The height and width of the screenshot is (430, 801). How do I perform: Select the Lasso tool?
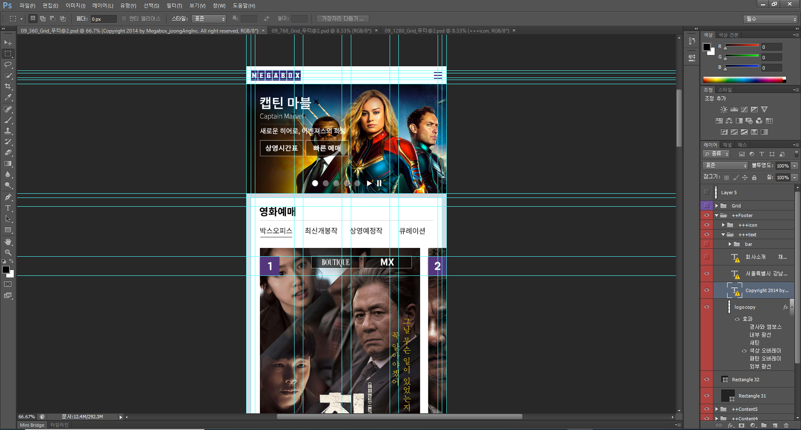(x=8, y=65)
